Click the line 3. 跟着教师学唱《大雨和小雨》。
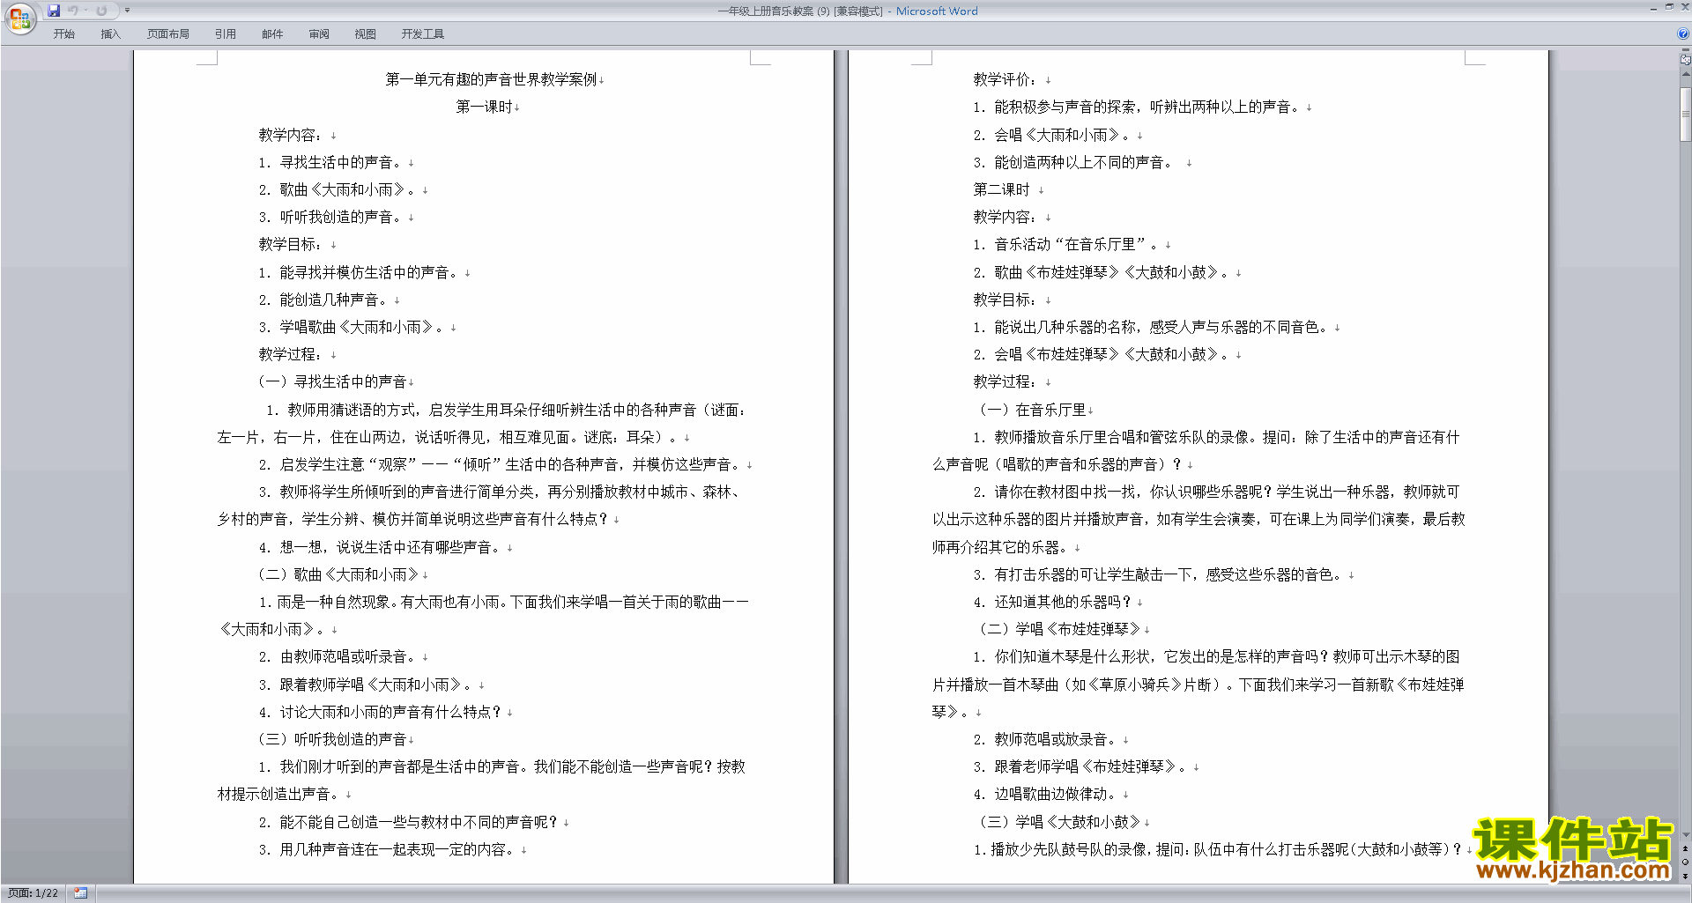The image size is (1692, 903). pos(367,685)
